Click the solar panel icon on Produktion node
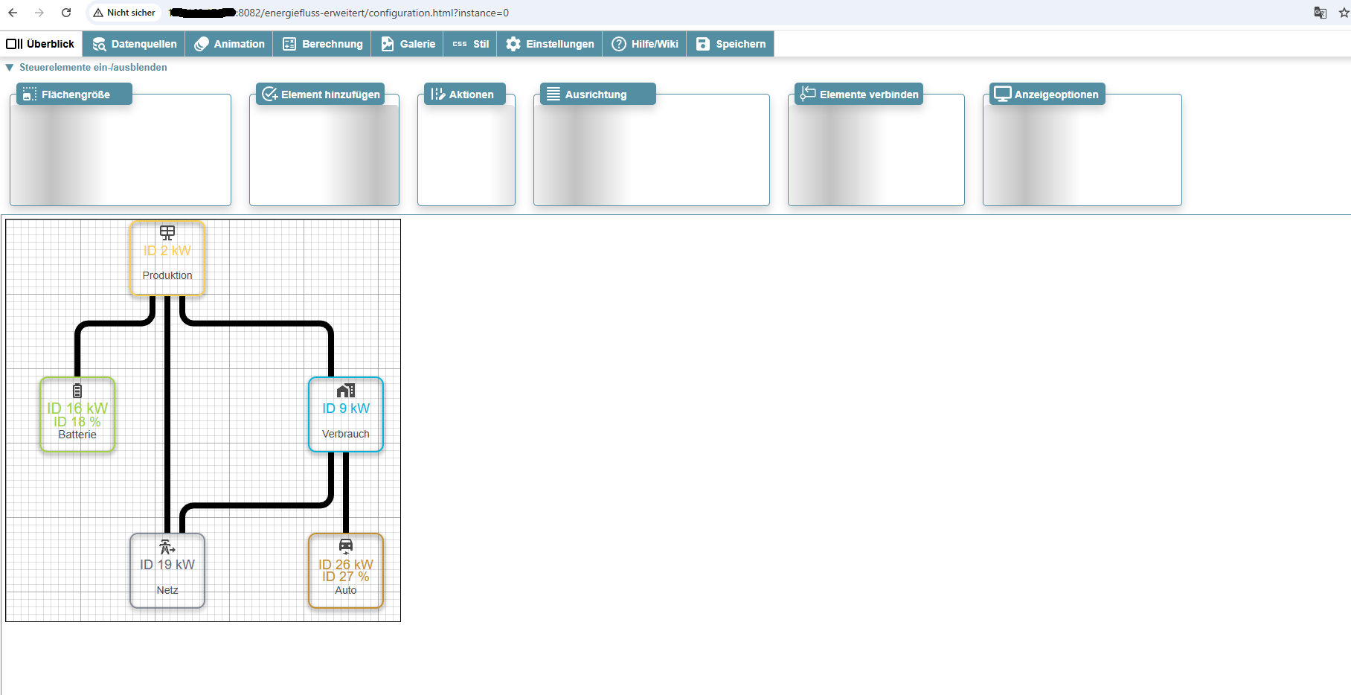Screen dimensions: 1351x695 [x=167, y=231]
